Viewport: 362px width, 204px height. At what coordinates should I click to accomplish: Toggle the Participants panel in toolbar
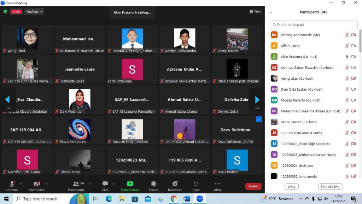76,186
